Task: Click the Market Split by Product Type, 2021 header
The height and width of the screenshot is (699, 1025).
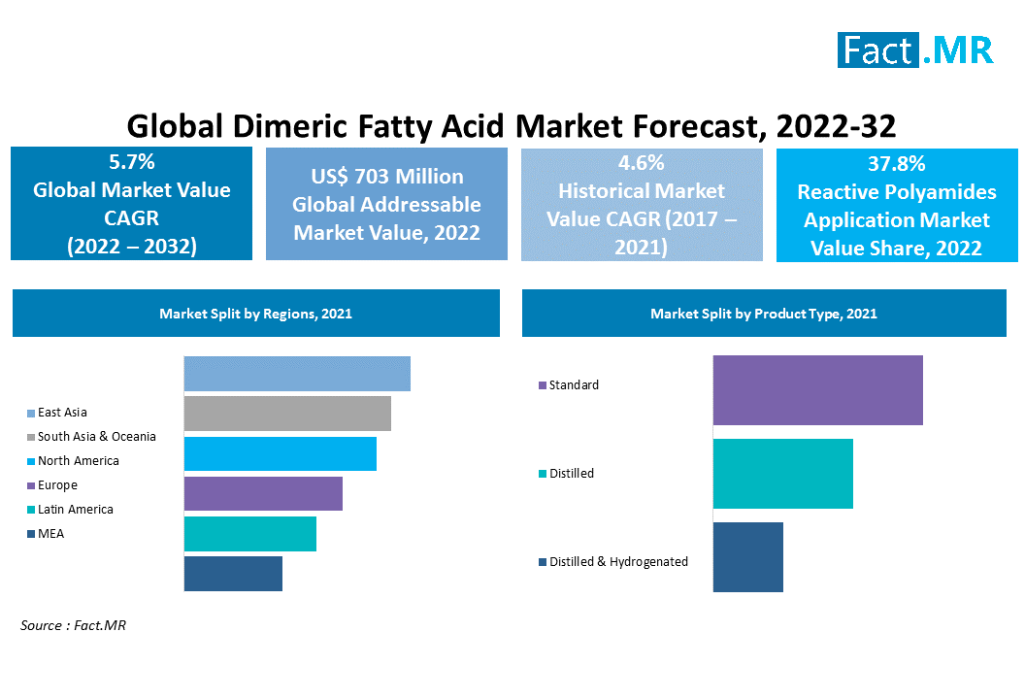Action: (764, 314)
